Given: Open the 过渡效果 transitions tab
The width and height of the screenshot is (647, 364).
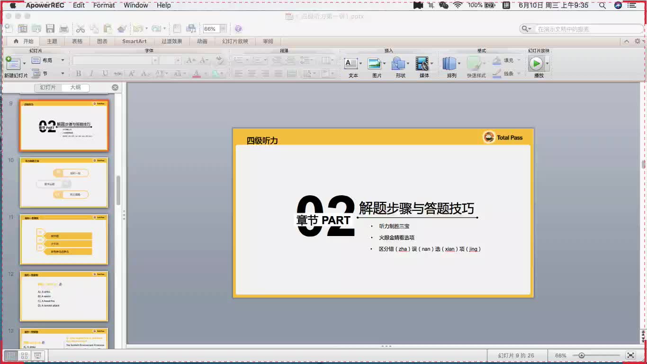Looking at the screenshot, I should (x=172, y=41).
